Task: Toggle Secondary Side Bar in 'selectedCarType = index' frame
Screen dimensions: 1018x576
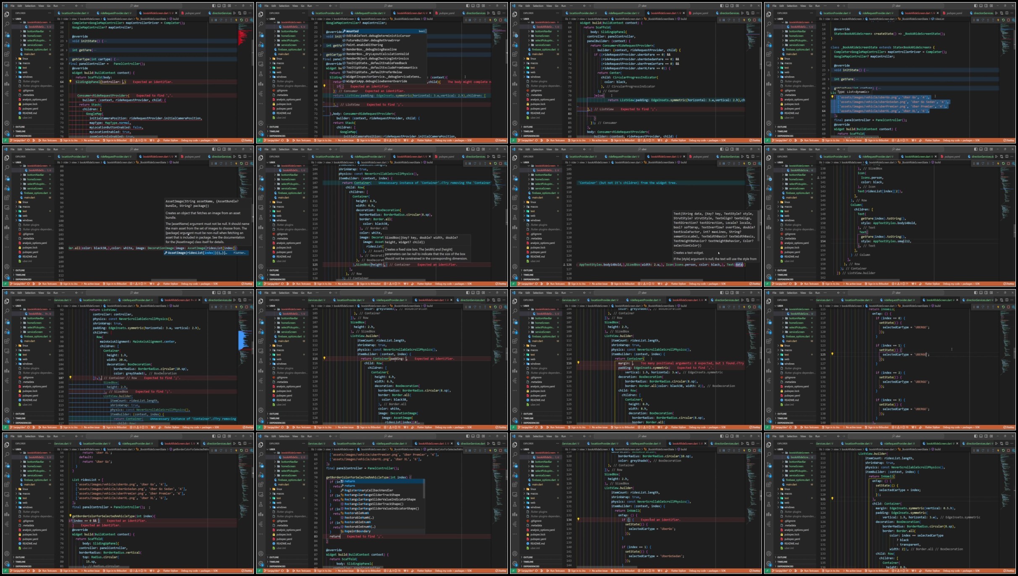Action: click(986, 436)
